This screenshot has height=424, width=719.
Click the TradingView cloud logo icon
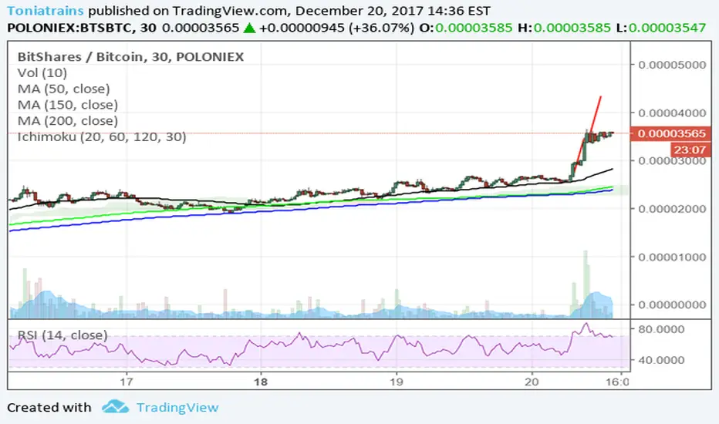pos(115,406)
